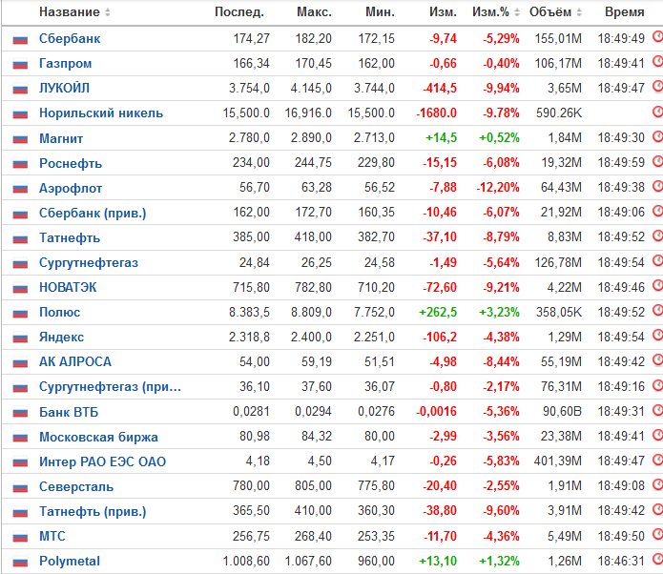Click the flag icon in the Роснефть row

(20, 164)
